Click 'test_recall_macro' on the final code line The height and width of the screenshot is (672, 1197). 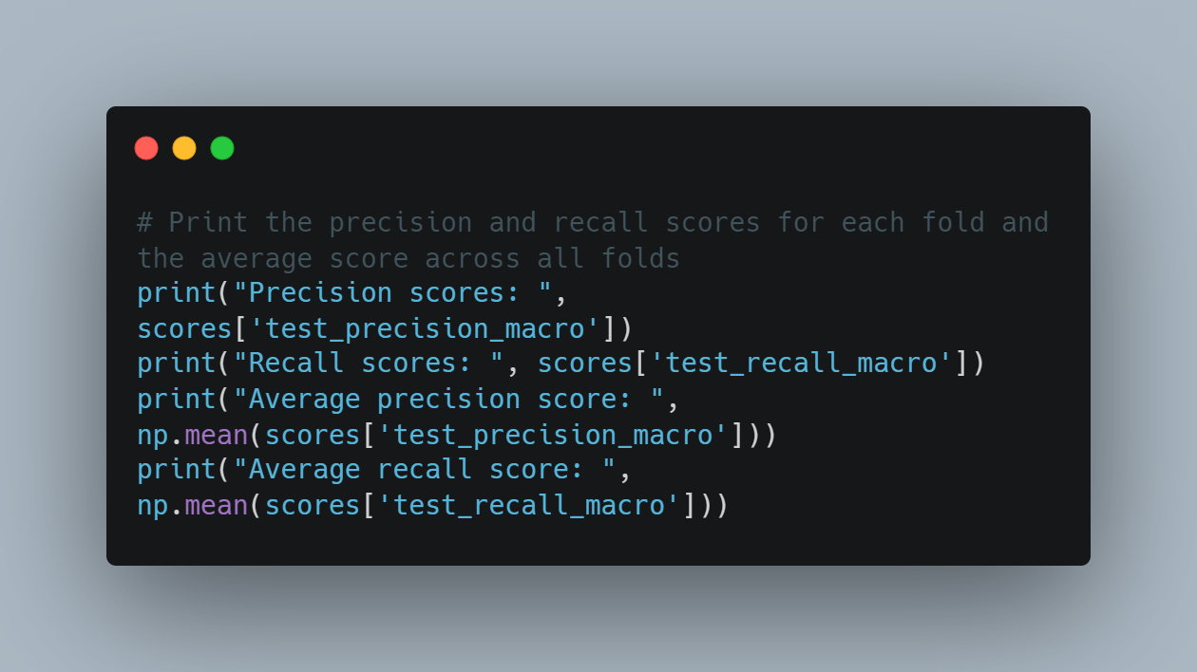coord(528,505)
